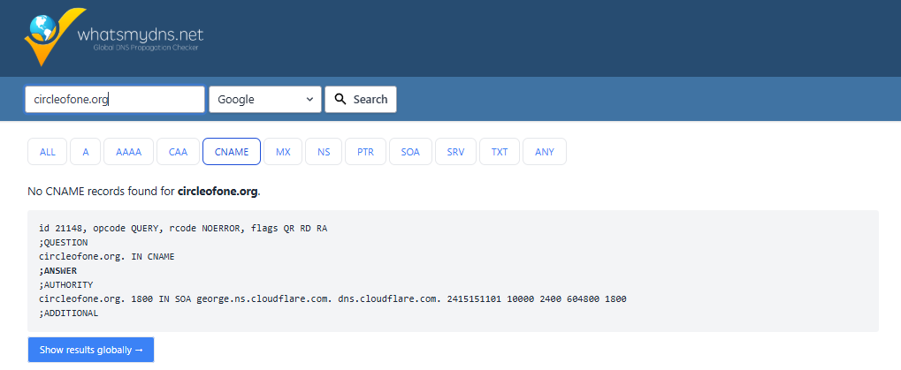The height and width of the screenshot is (370, 901).
Task: Click the whatsmydns.net site title text
Action: 141,34
